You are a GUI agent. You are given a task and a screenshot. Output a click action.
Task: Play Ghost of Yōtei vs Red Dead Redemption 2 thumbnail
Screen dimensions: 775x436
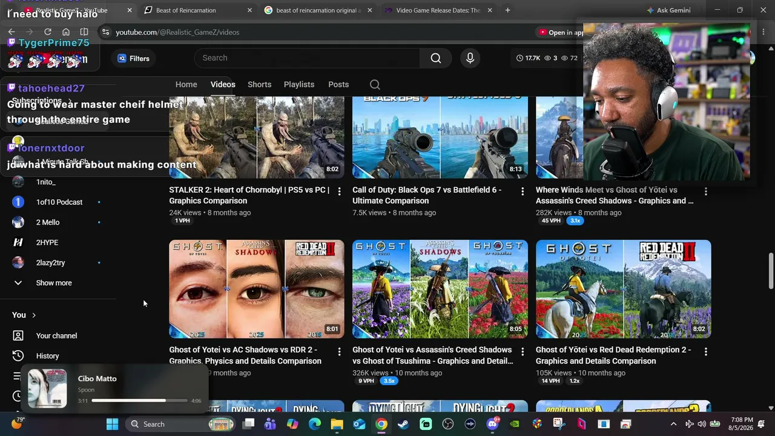tap(624, 289)
